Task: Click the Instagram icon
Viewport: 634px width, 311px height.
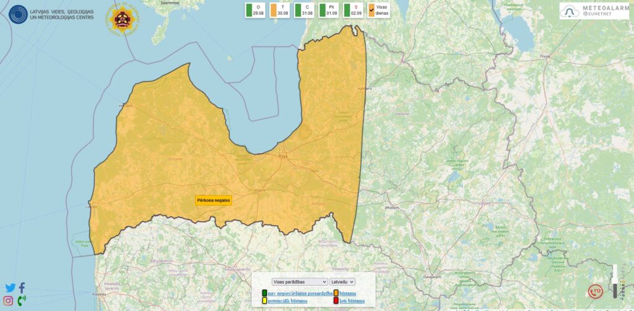Action: point(9,301)
